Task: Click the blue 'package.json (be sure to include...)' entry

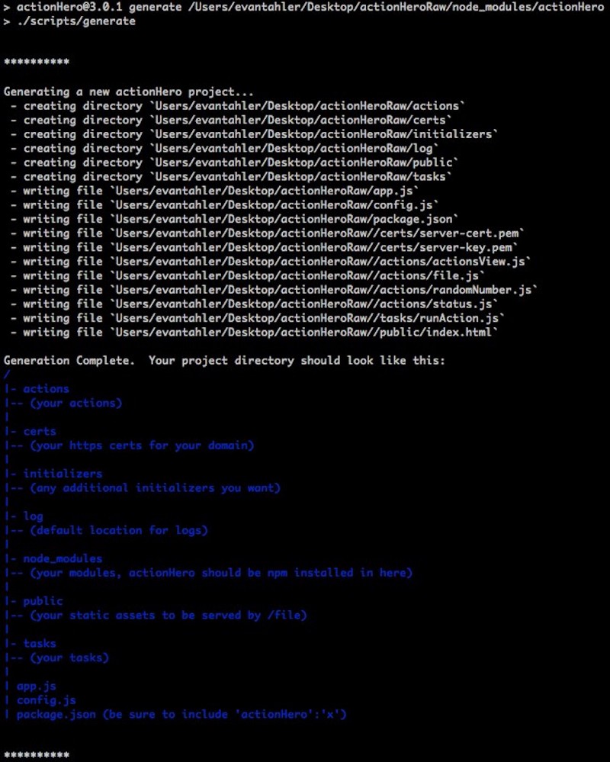Action: [x=175, y=715]
